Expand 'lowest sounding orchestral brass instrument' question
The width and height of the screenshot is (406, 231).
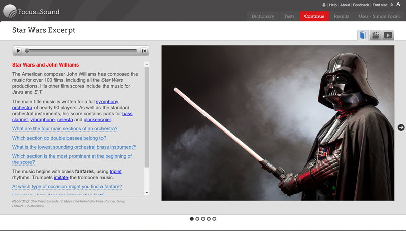74,147
